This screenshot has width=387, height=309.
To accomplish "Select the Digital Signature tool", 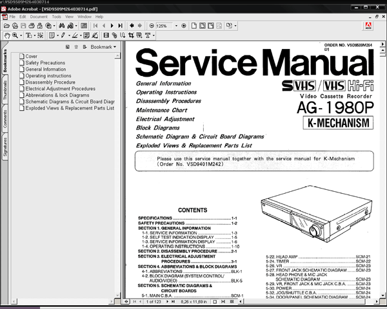I will coord(95,36).
